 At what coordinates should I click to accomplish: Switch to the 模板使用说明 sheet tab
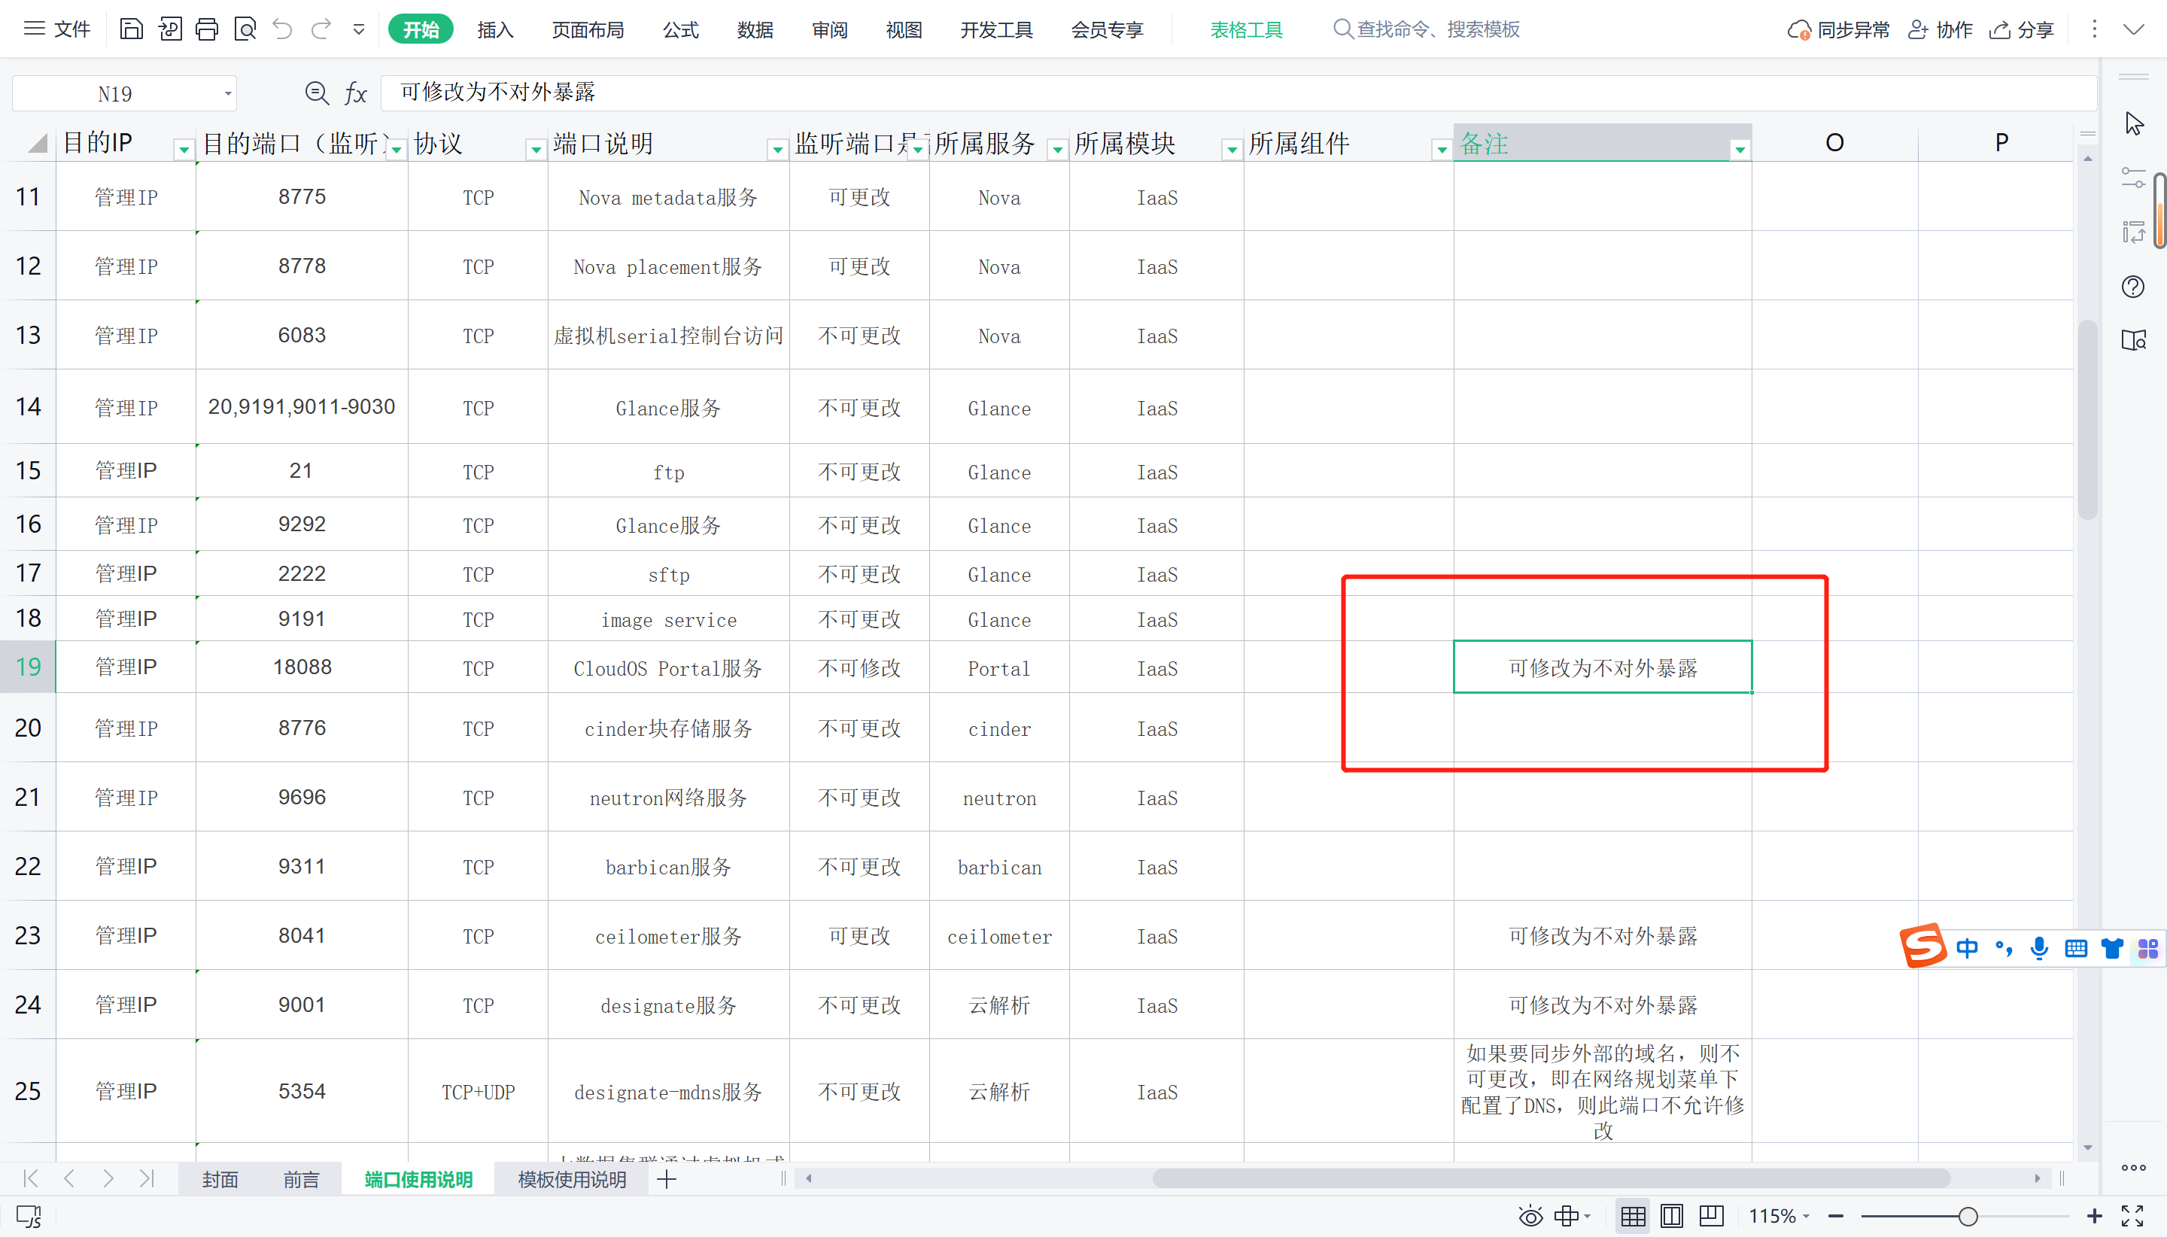[572, 1179]
